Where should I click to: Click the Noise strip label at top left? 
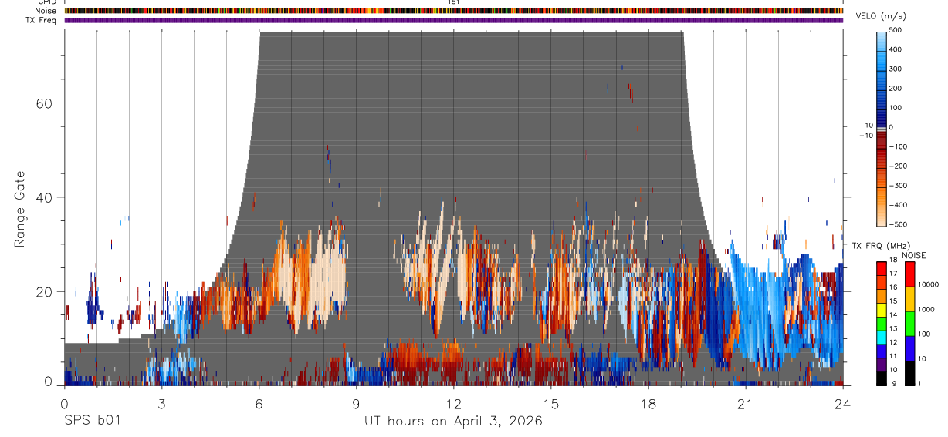(46, 11)
